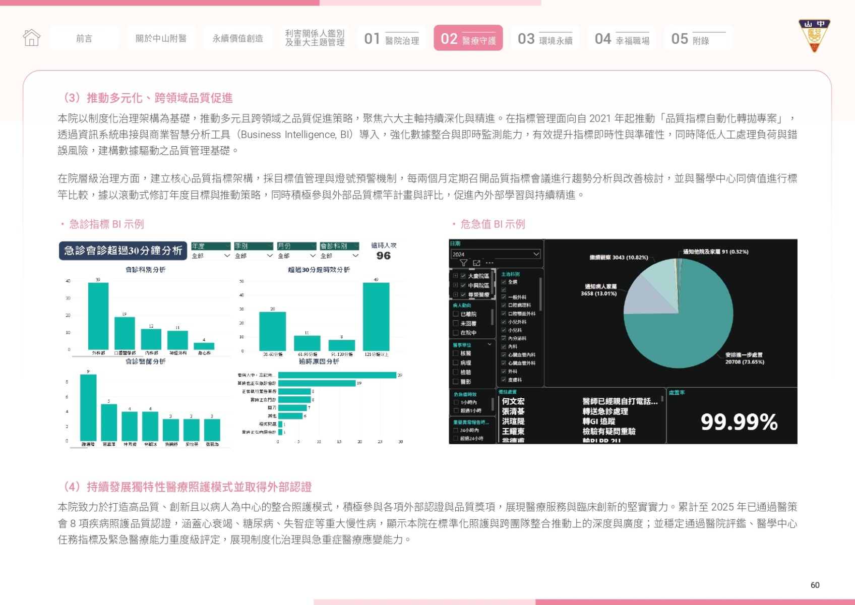Uncheck the 尊榮醫療 checkbox

click(463, 294)
